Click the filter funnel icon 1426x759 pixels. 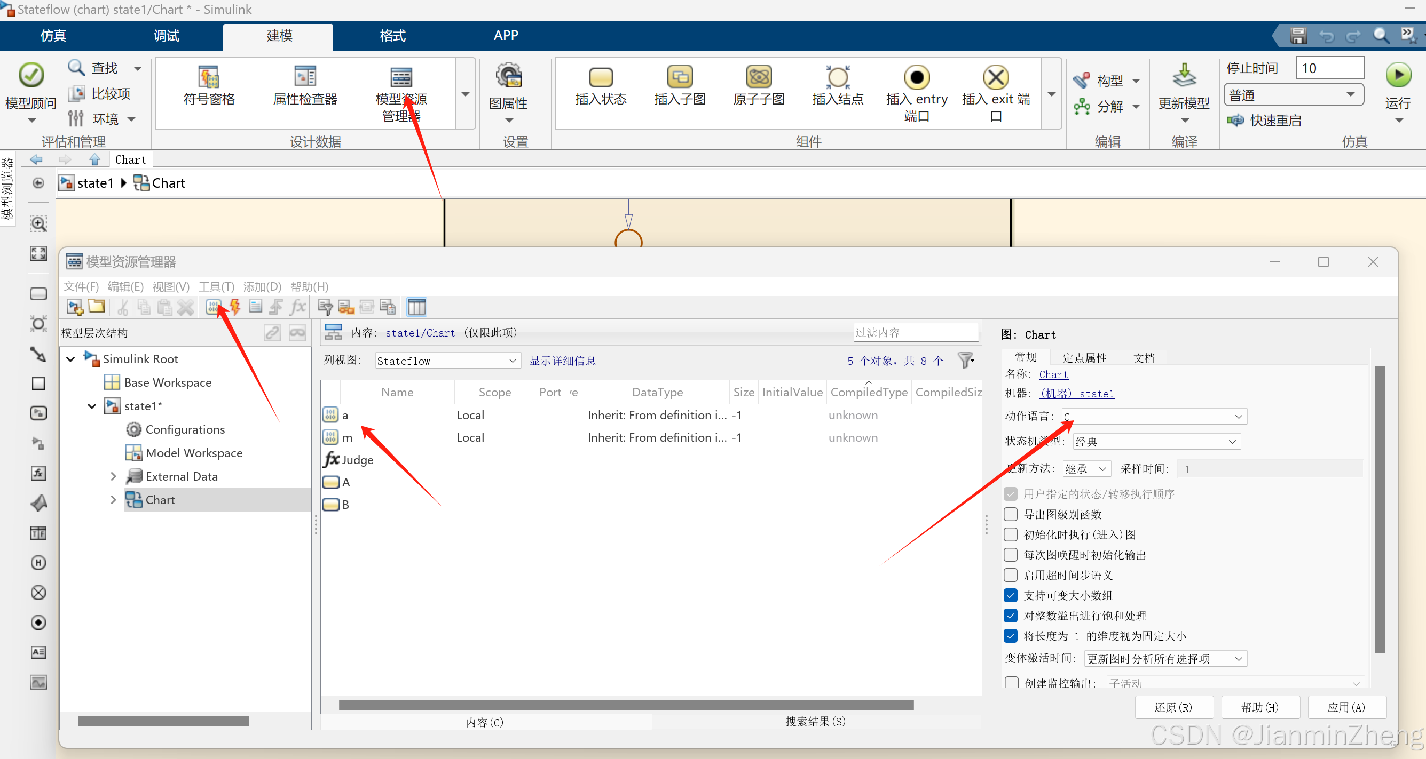(965, 361)
